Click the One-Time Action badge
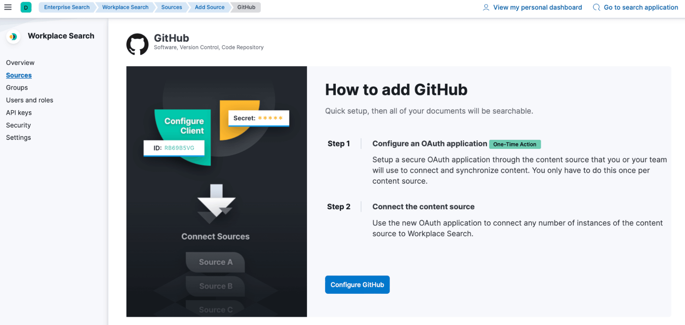Image resolution: width=685 pixels, height=325 pixels. [515, 144]
